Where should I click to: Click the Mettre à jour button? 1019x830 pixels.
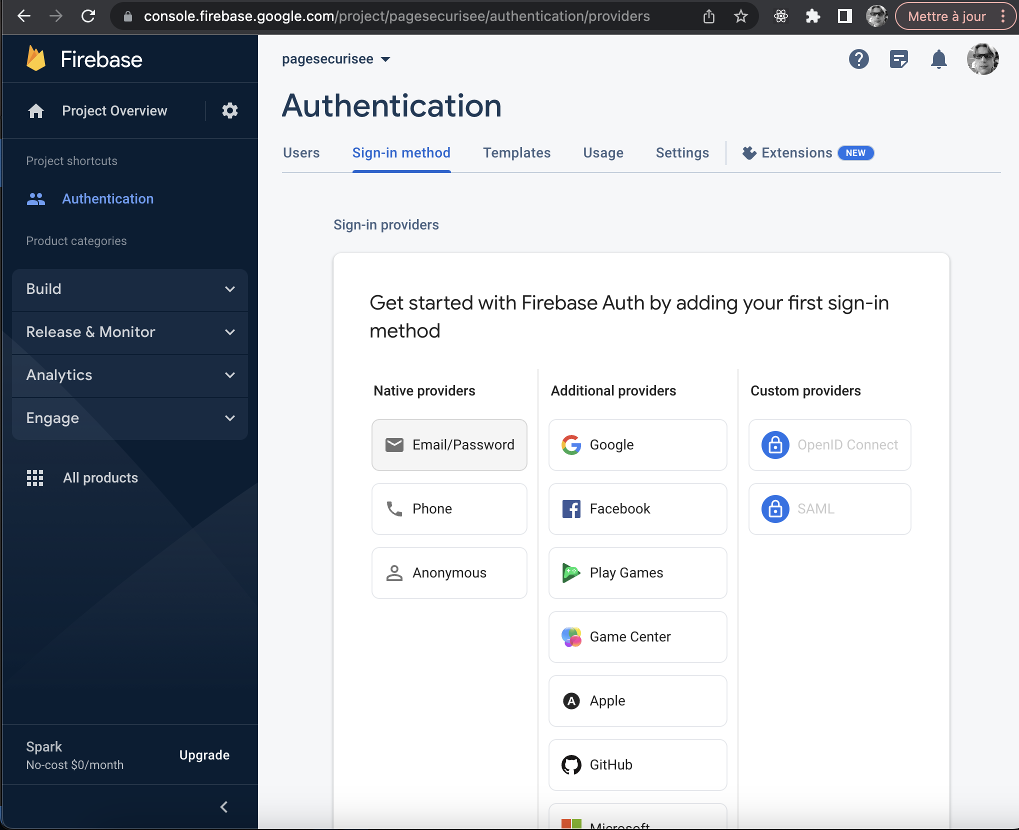point(946,16)
